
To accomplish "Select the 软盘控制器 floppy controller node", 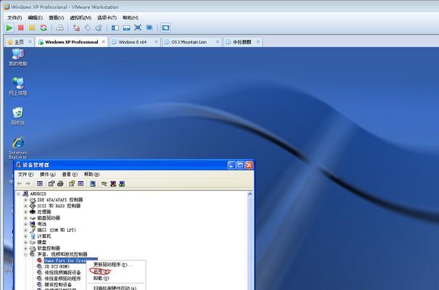I will click(49, 248).
